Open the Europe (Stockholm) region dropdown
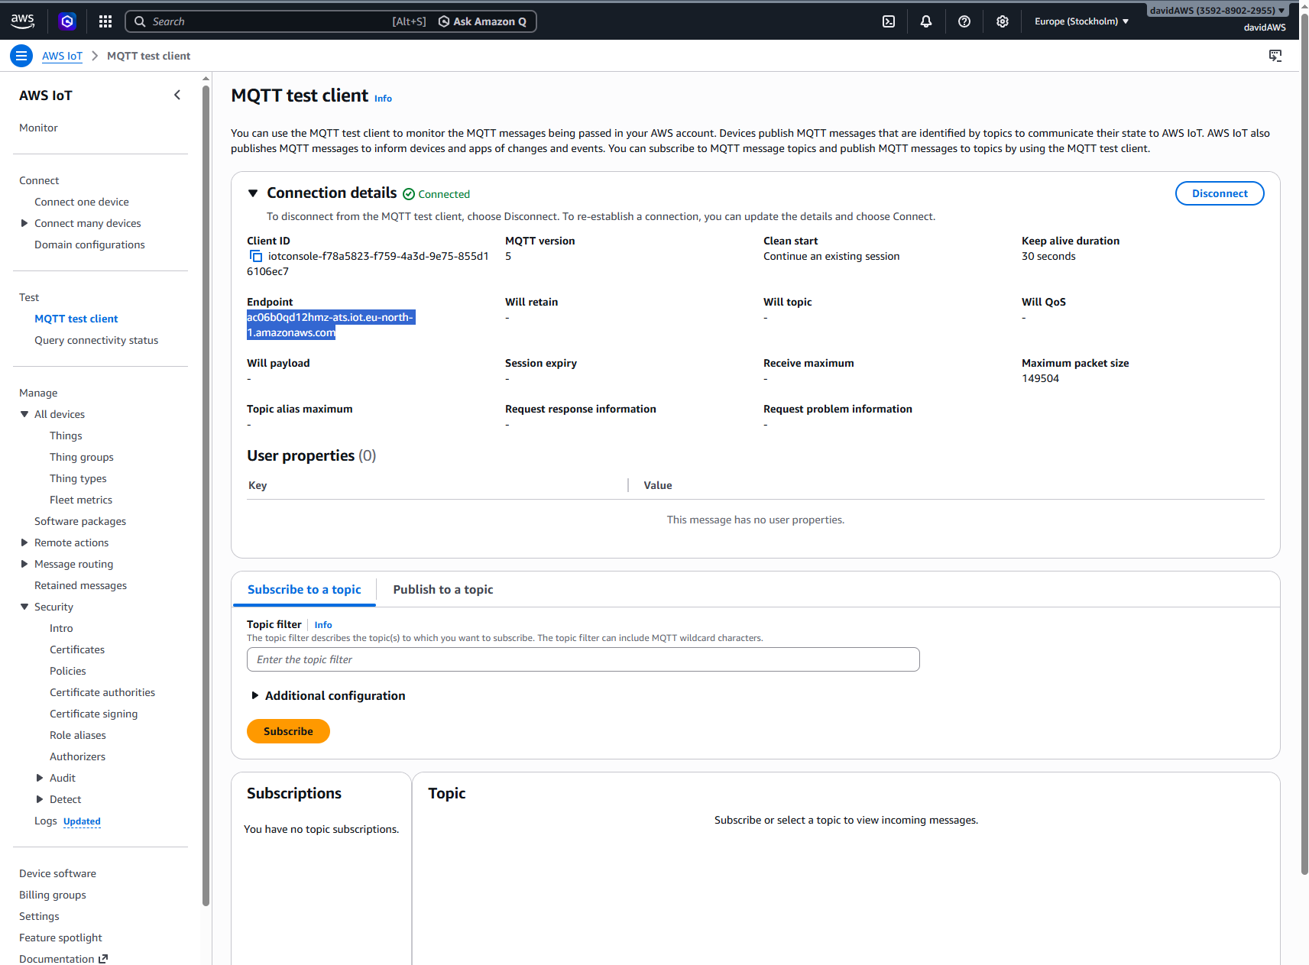 point(1081,21)
